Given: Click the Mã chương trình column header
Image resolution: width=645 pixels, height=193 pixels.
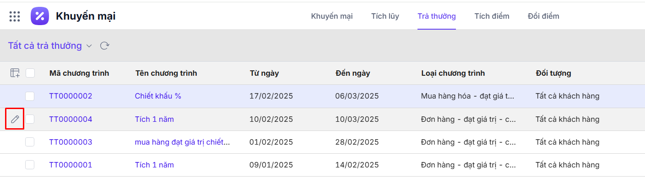Looking at the screenshot, I should (79, 73).
